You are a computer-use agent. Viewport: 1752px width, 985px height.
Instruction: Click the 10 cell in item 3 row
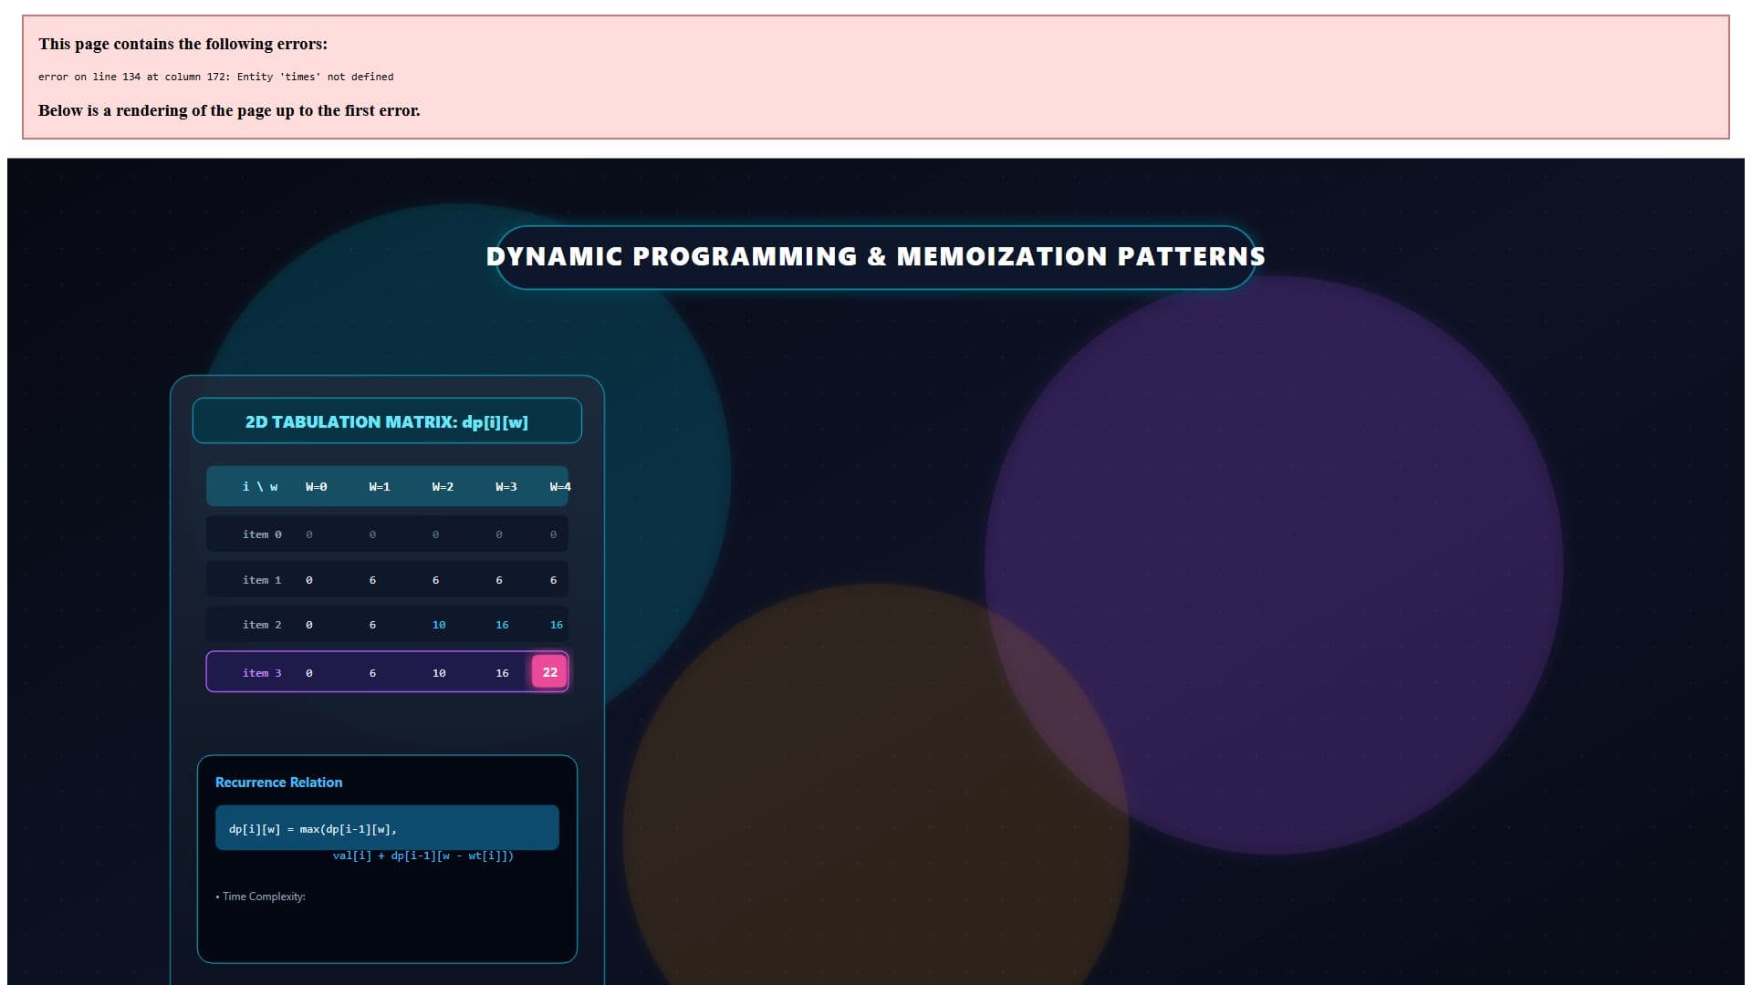coord(439,673)
